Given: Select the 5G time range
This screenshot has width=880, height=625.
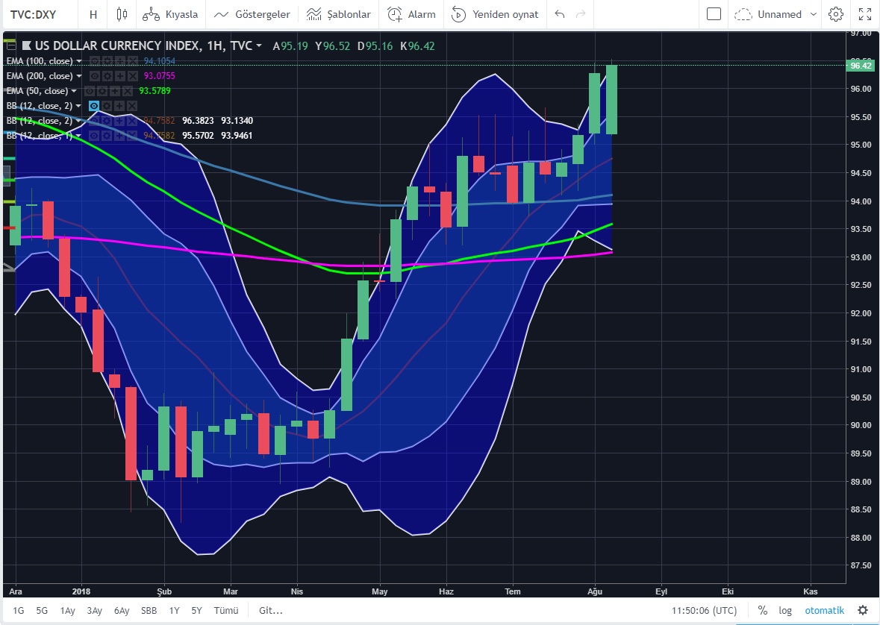Looking at the screenshot, I should point(42,610).
